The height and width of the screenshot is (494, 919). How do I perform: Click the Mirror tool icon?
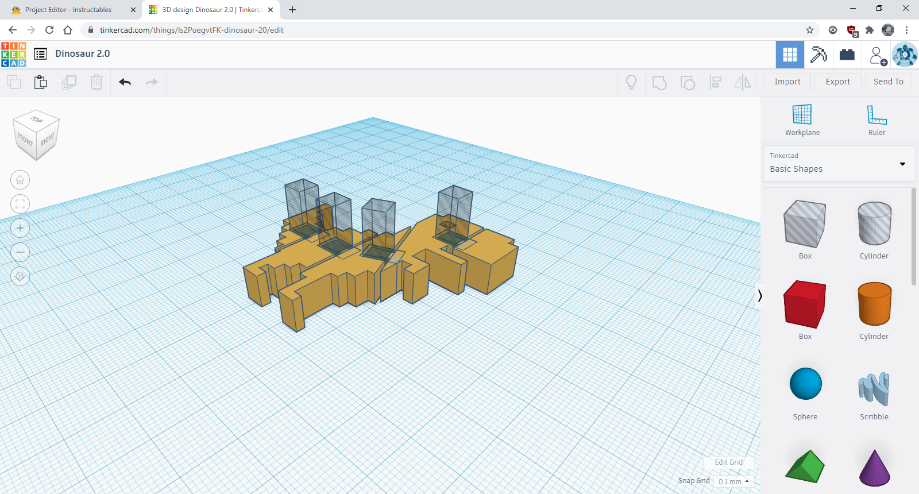743,82
